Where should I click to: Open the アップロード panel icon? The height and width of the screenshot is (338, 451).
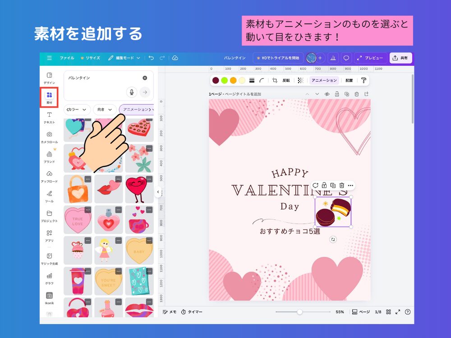click(x=50, y=174)
